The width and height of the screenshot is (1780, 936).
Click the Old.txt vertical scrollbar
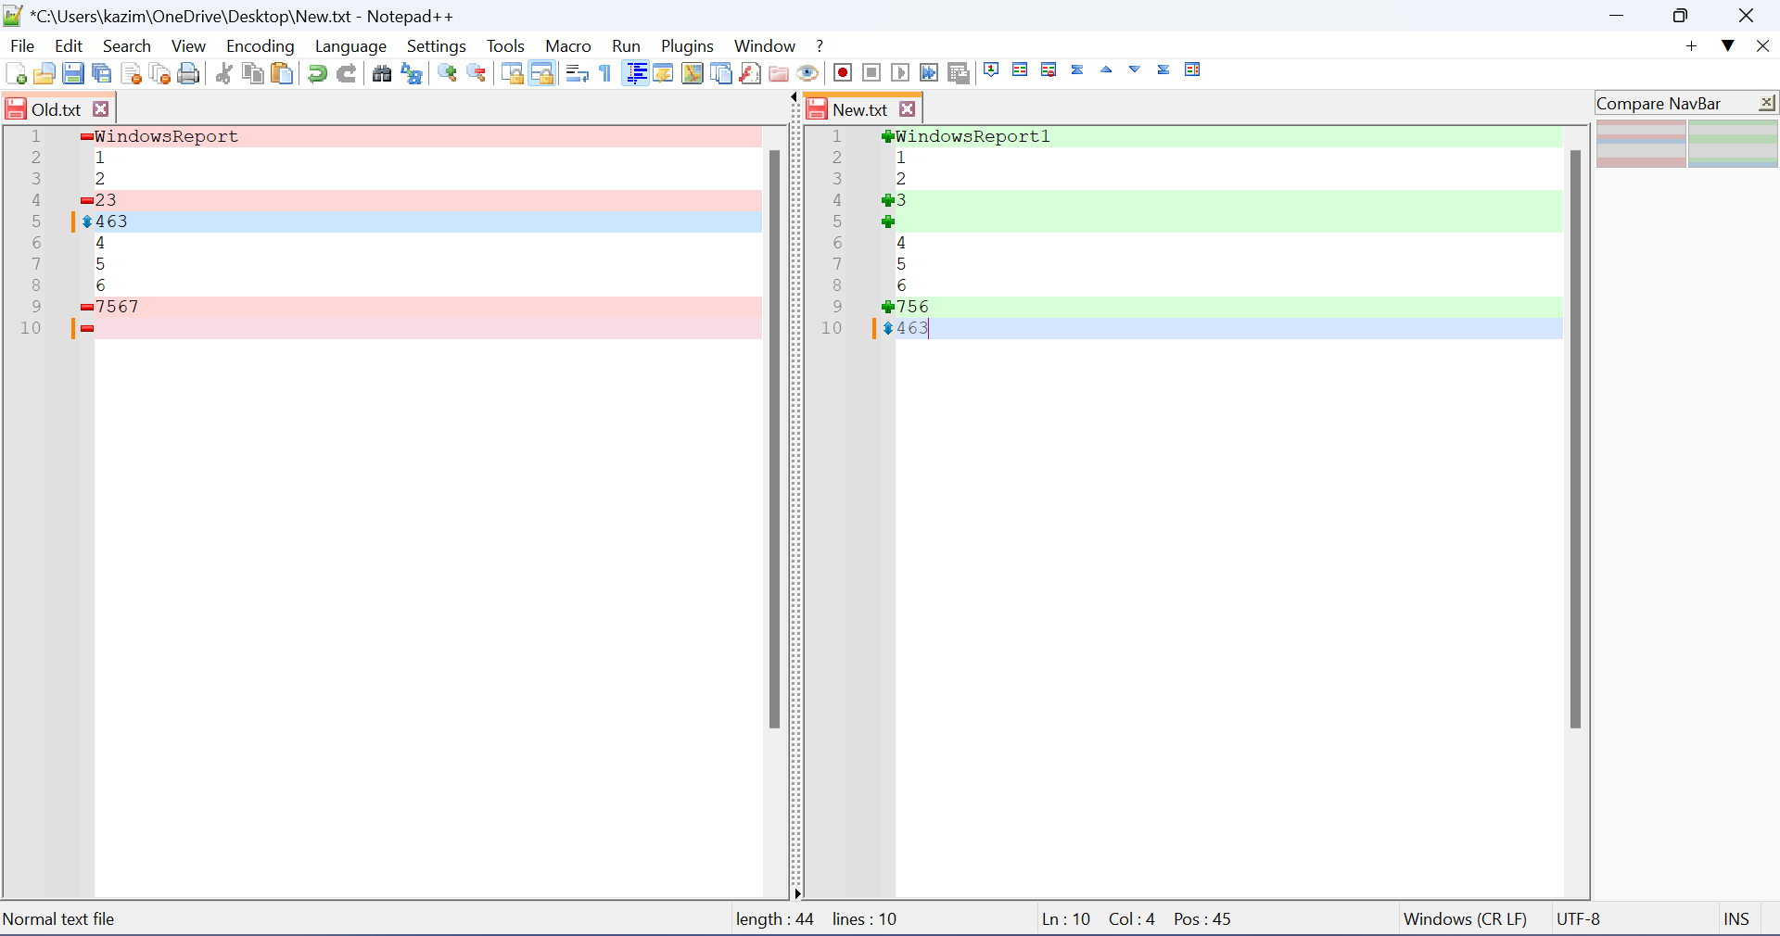tap(774, 439)
